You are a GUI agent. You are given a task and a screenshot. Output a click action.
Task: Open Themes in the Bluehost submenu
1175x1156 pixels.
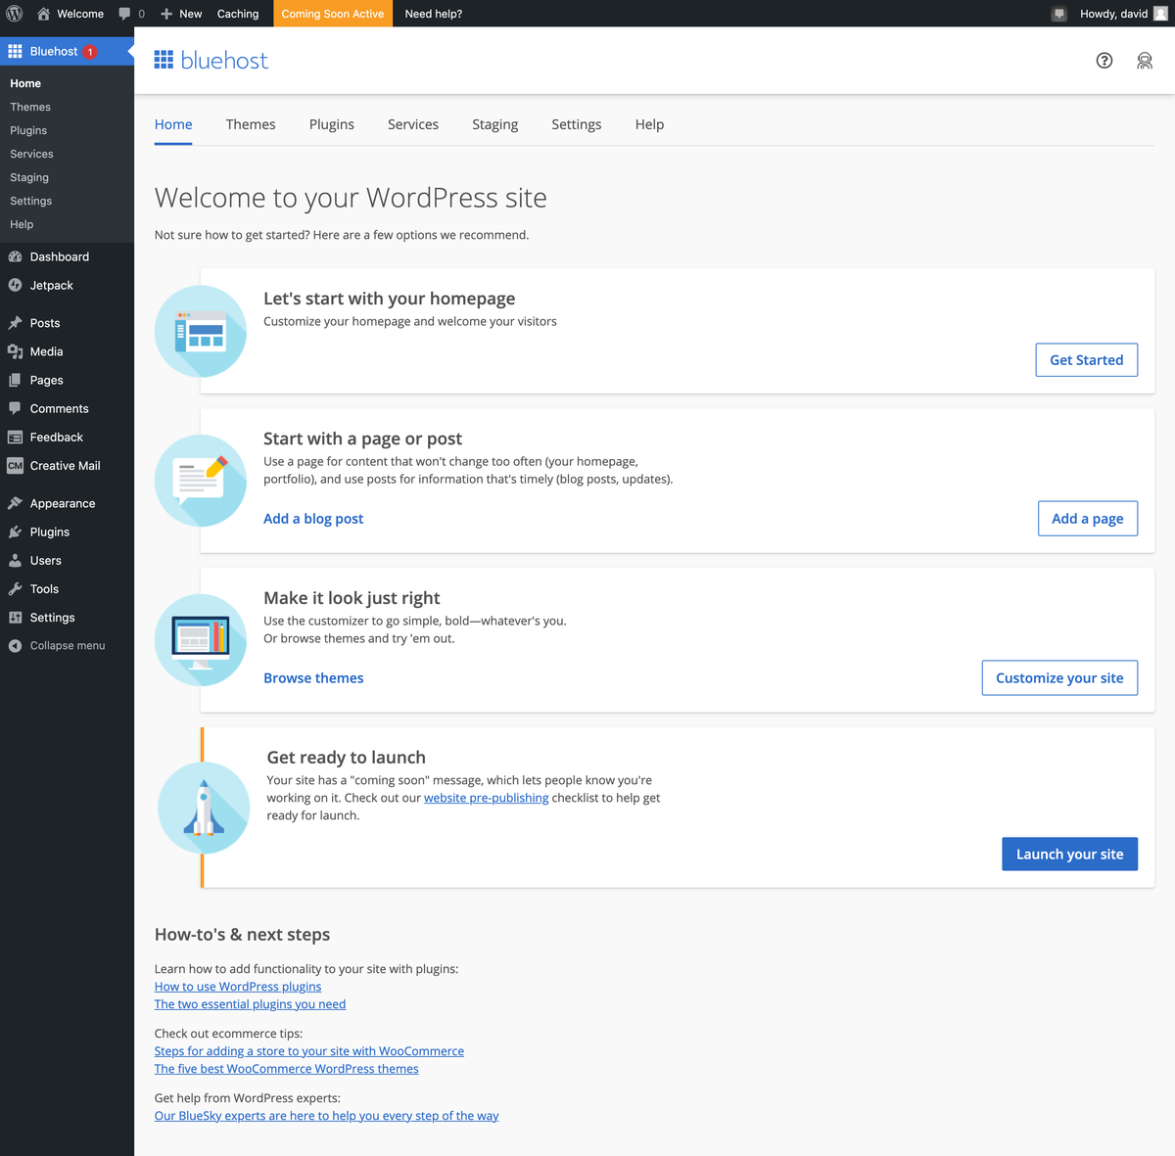[x=30, y=107]
